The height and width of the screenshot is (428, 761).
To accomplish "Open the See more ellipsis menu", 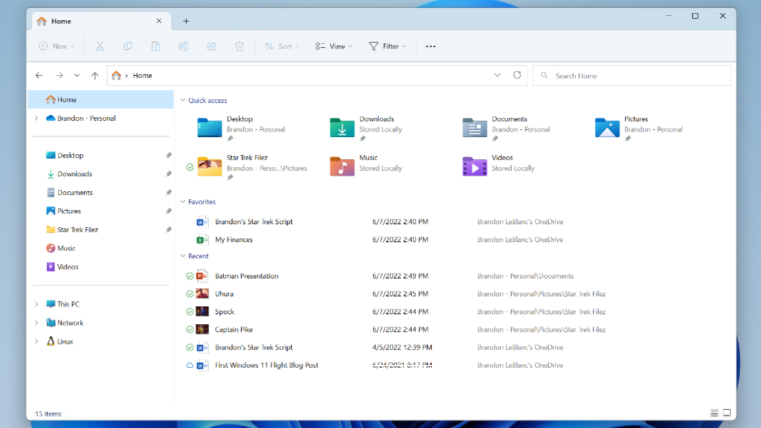I will point(430,46).
